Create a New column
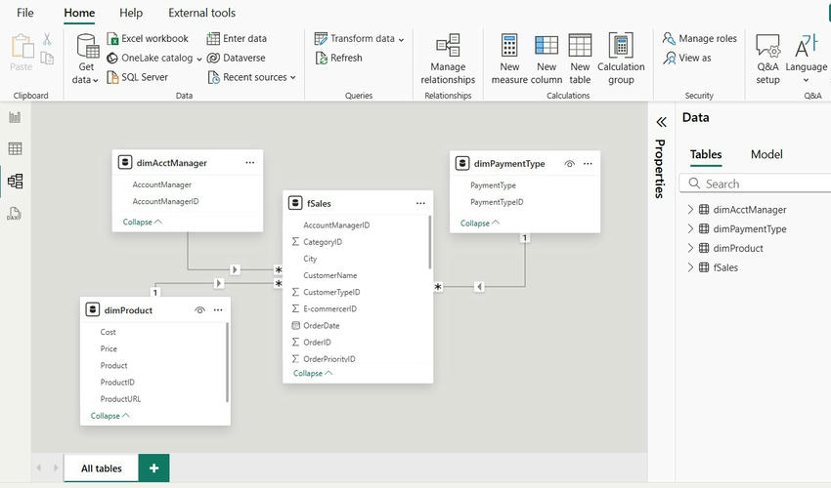Viewport: 831px width, 488px height. click(546, 59)
